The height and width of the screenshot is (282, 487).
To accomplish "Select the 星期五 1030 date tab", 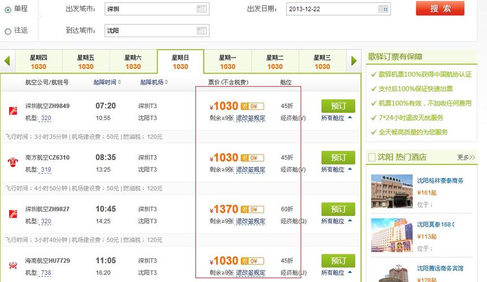I will tap(86, 62).
